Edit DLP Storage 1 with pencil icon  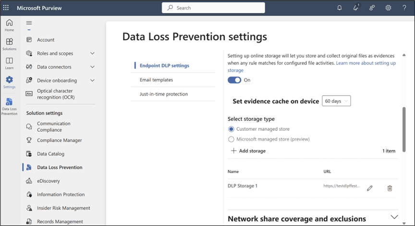click(370, 188)
